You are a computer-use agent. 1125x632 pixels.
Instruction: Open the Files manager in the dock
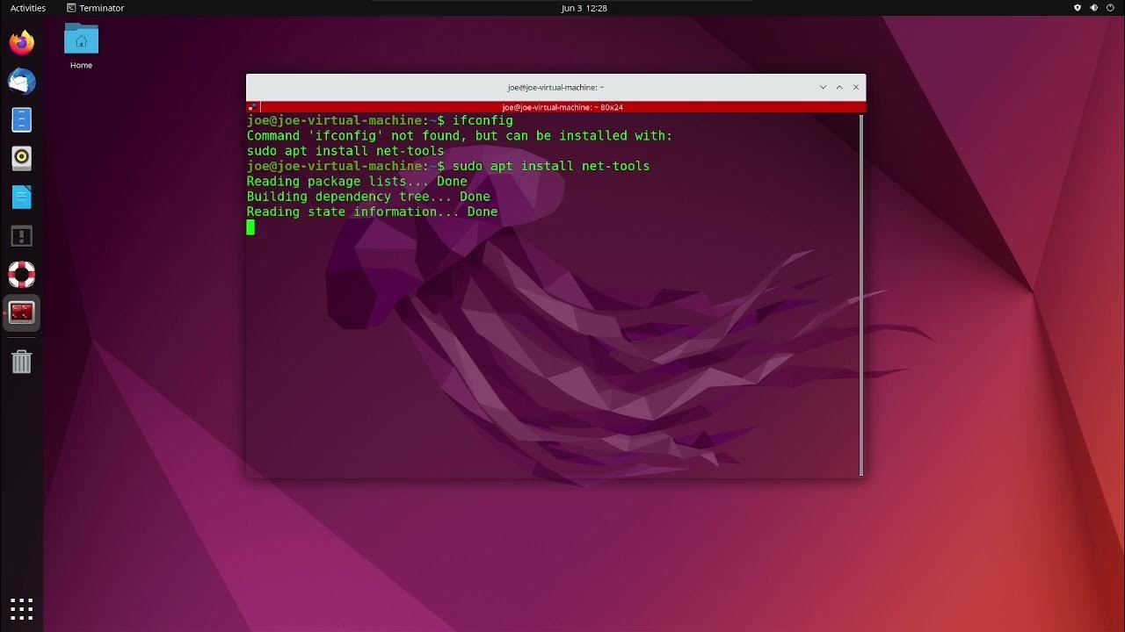[21, 119]
